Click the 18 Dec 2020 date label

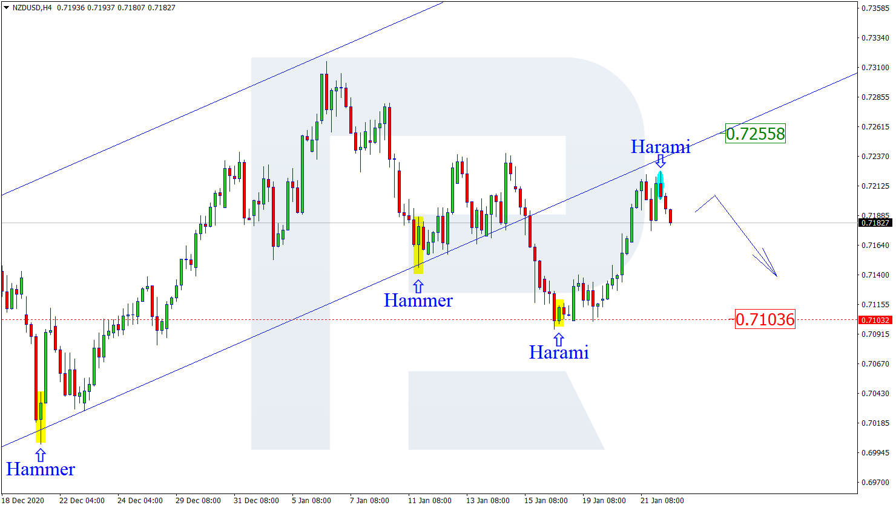pyautogui.click(x=23, y=501)
